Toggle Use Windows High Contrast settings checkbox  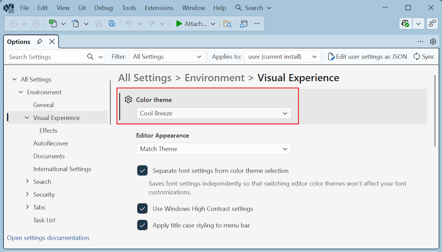click(x=142, y=209)
